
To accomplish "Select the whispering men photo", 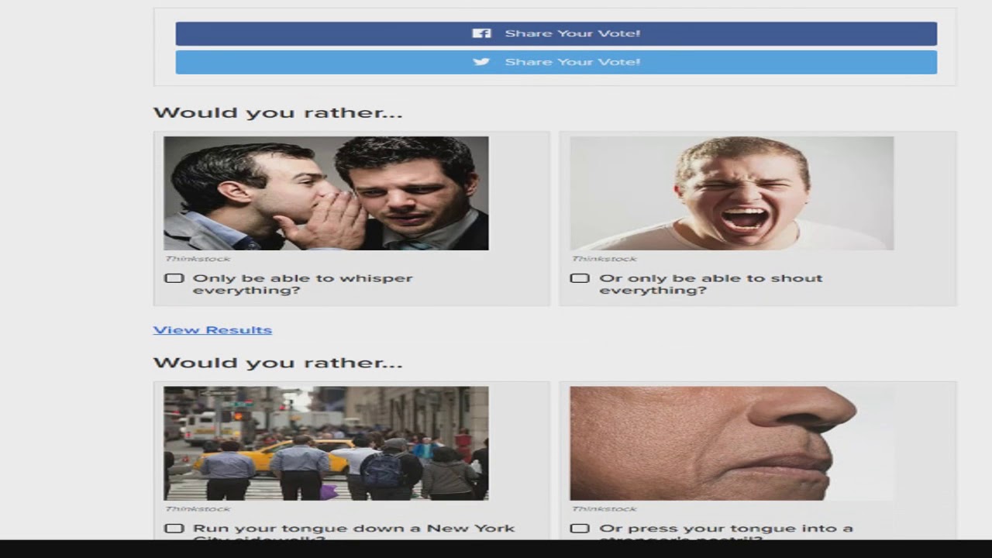I will click(x=326, y=194).
